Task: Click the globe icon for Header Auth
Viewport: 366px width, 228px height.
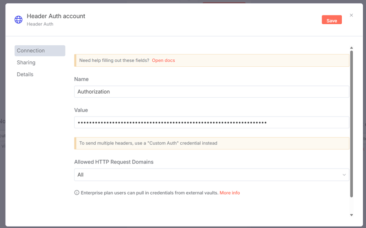Action: tap(18, 20)
